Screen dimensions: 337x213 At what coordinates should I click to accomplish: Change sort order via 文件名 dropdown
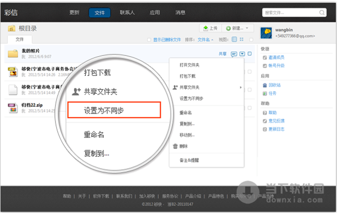pyautogui.click(x=206, y=40)
